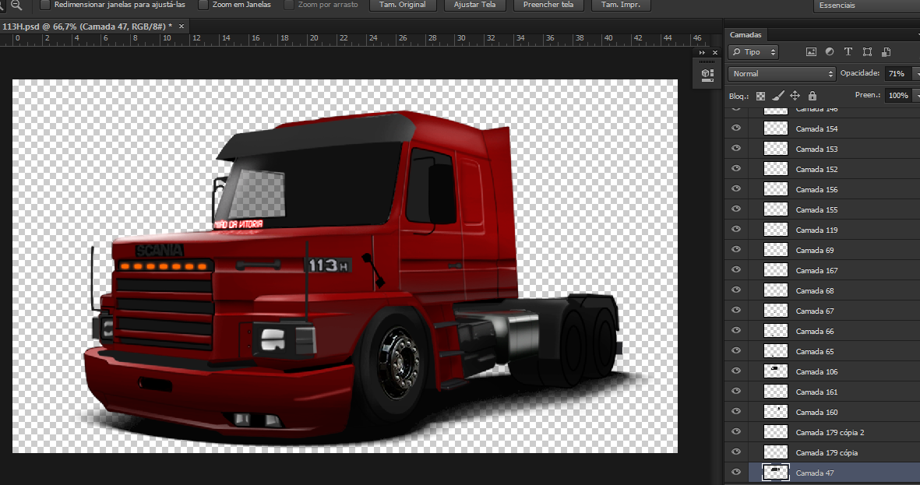Lock image pixels brush icon
This screenshot has height=485, width=920.
tap(778, 96)
